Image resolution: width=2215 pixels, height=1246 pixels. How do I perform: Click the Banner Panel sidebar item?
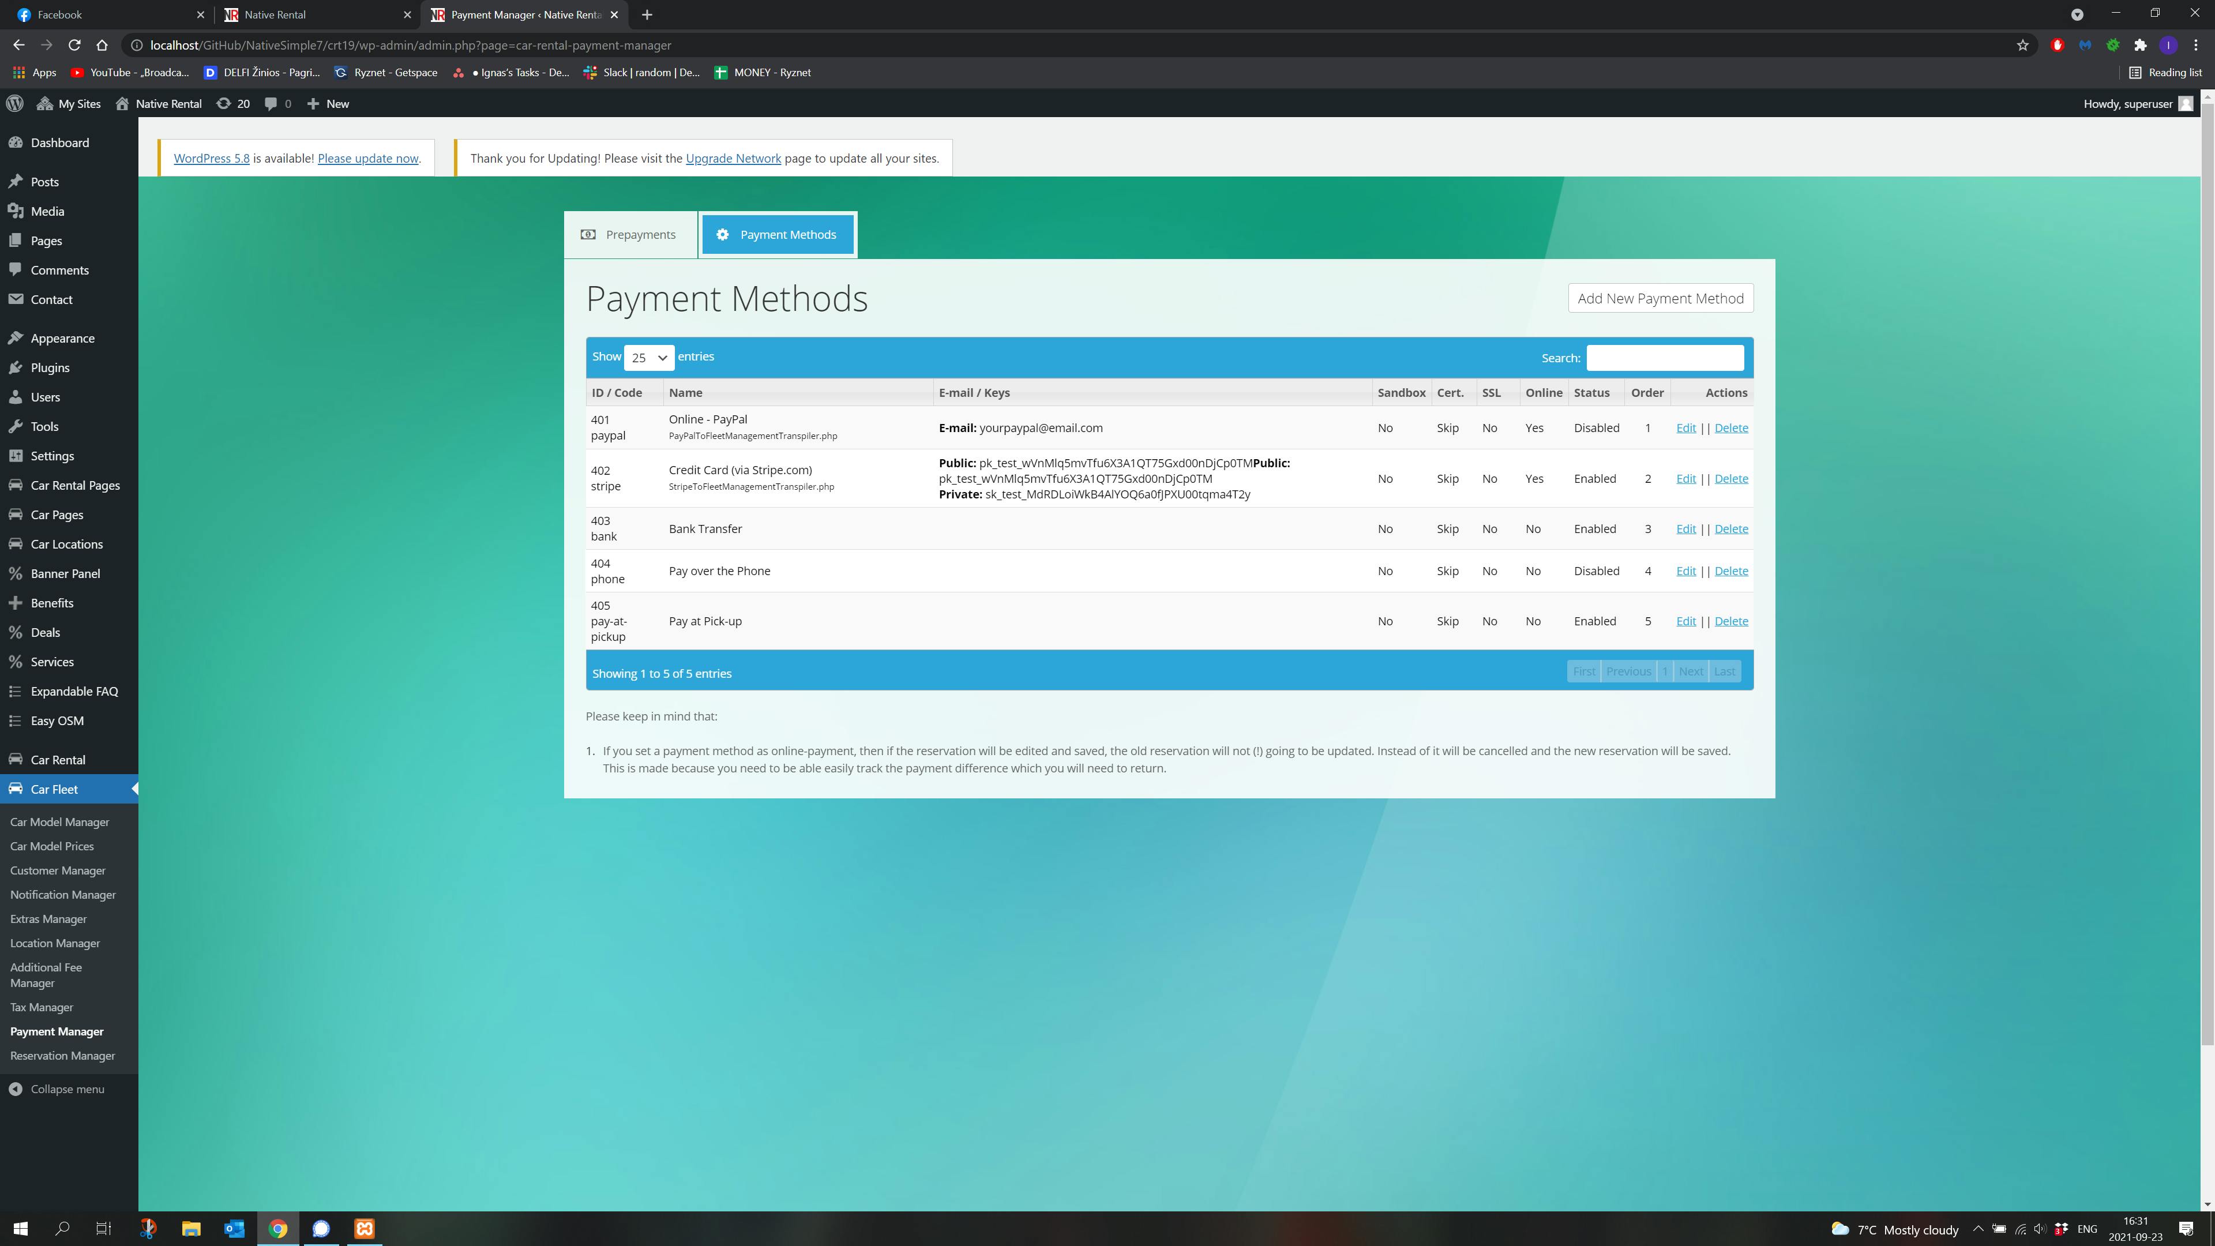(x=65, y=573)
